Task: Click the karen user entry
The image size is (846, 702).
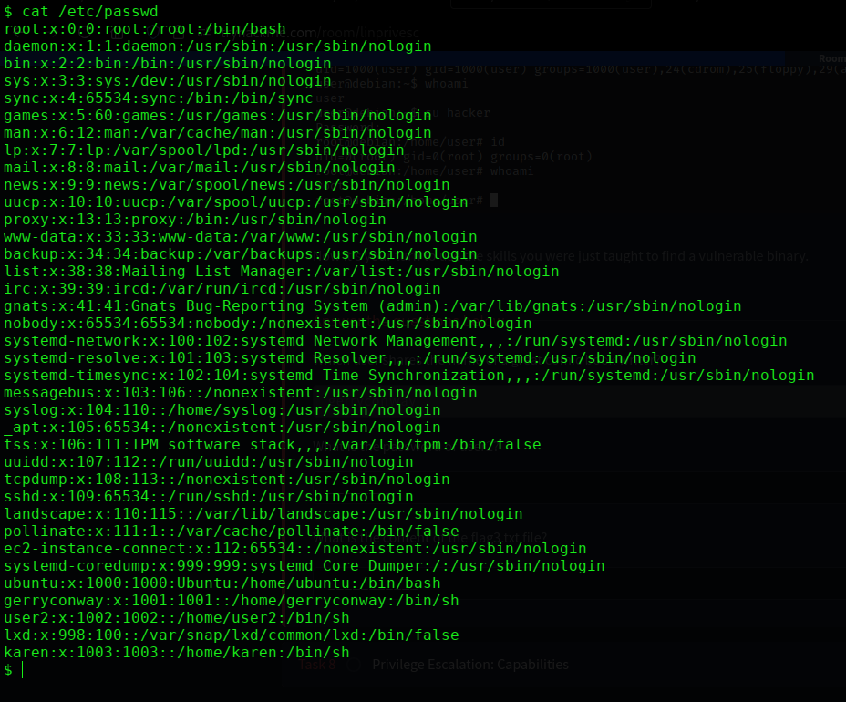Action: pyautogui.click(x=176, y=653)
